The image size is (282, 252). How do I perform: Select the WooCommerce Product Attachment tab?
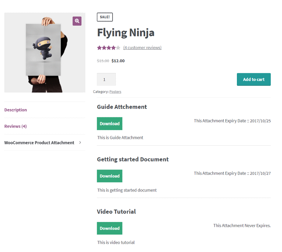(39, 143)
